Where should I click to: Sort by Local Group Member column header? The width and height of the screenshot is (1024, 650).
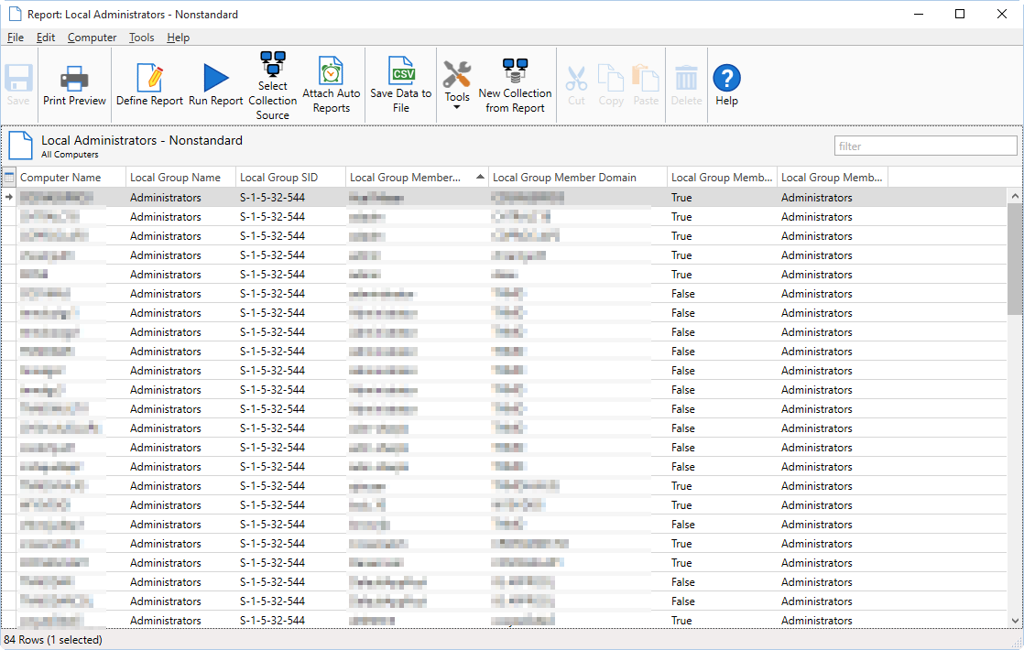(x=408, y=178)
